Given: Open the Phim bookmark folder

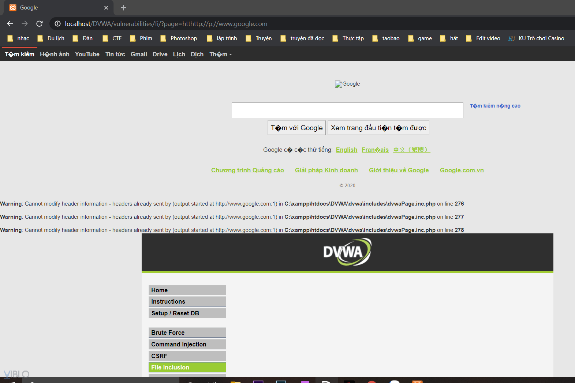Looking at the screenshot, I should [141, 38].
